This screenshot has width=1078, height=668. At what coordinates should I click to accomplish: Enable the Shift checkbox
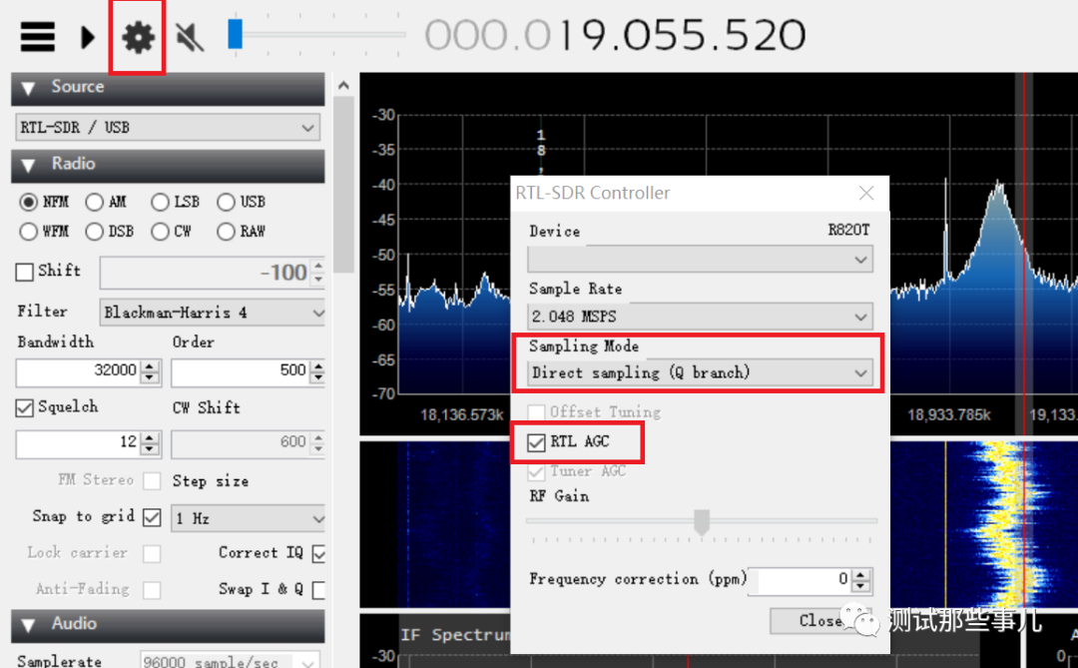coord(25,272)
